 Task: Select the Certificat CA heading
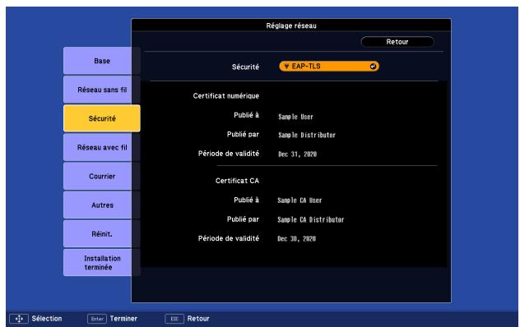click(x=237, y=181)
